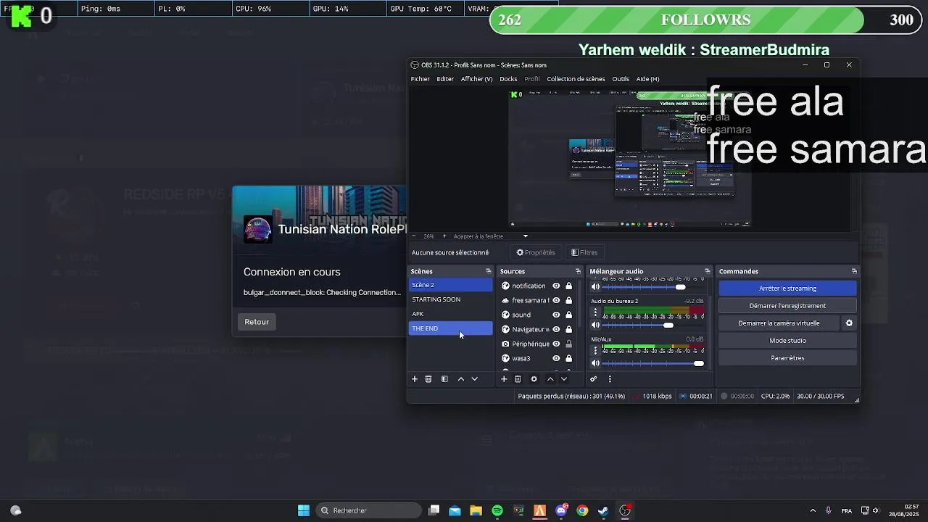The height and width of the screenshot is (522, 928).
Task: Unlock the notification source lock
Action: pyautogui.click(x=568, y=286)
